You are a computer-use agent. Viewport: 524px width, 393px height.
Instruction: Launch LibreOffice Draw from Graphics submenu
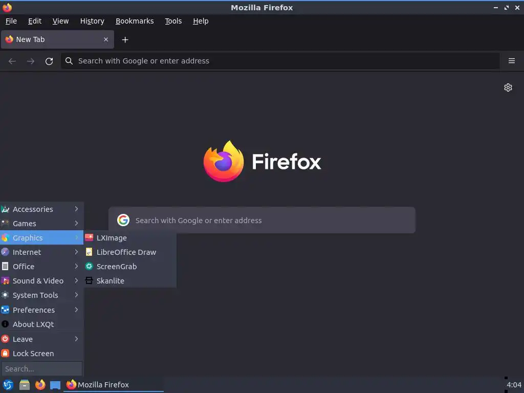point(129,252)
